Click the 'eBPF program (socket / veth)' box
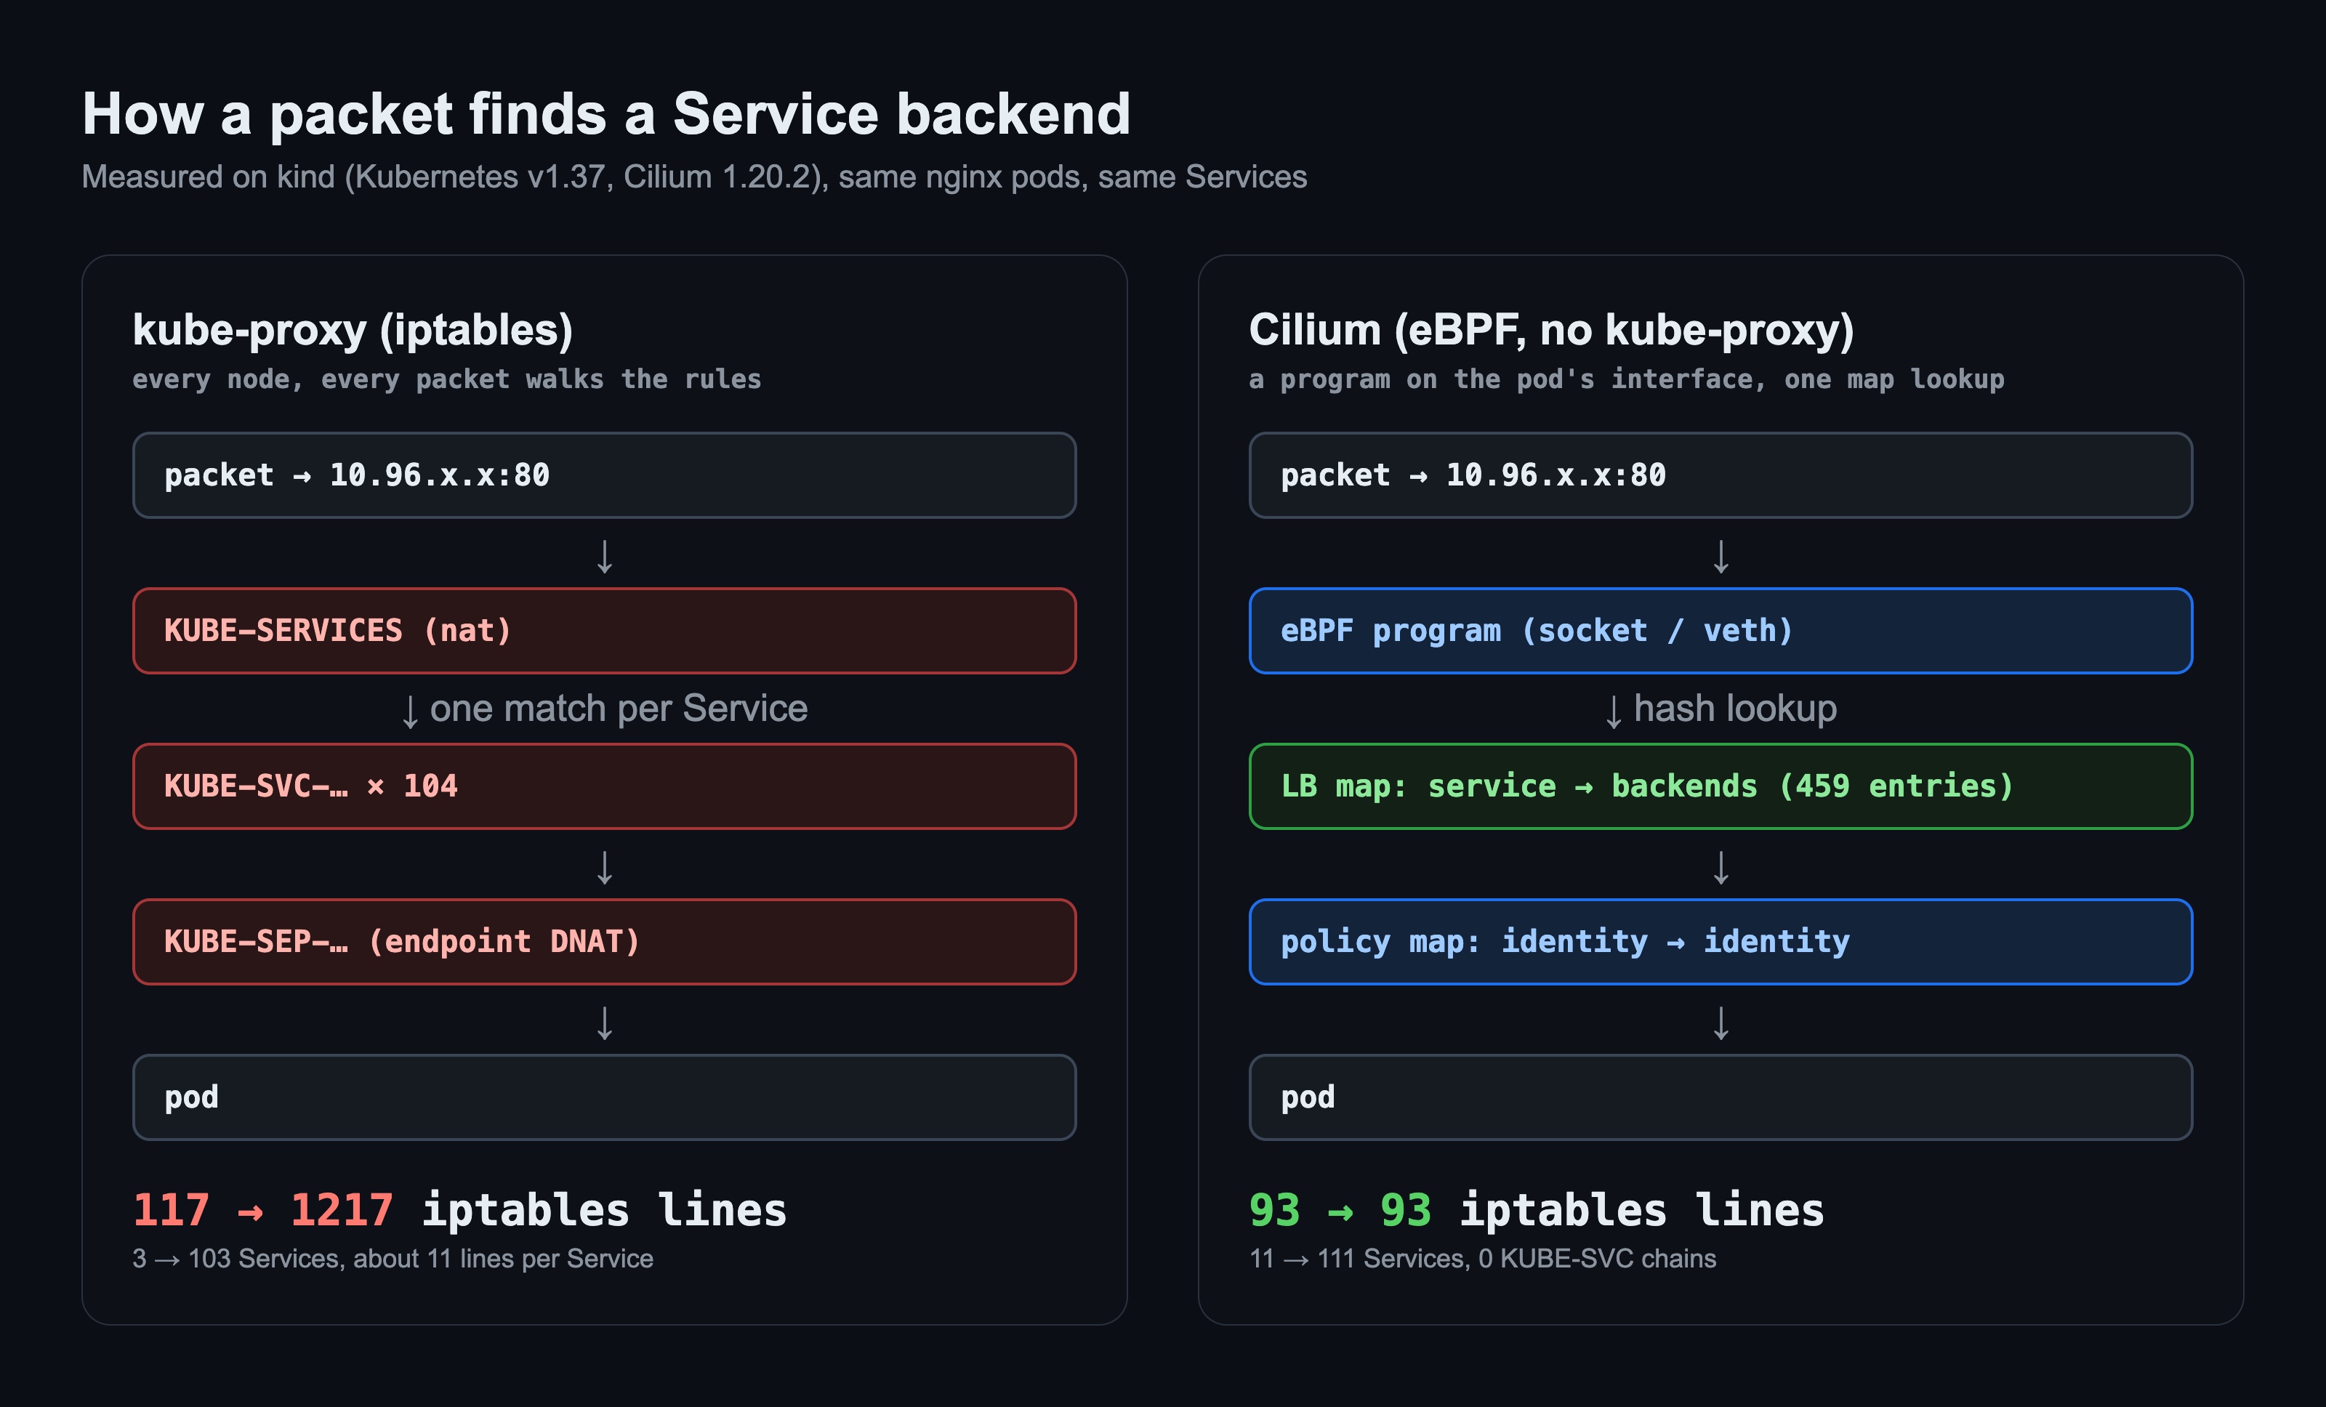The width and height of the screenshot is (2326, 1407). click(1721, 630)
